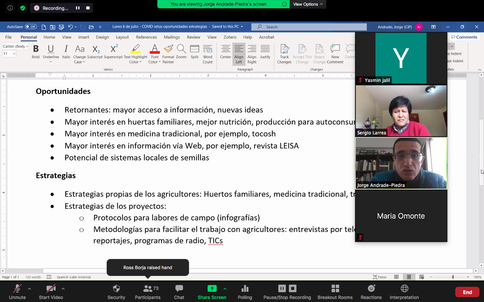
Task: Pause the recording in top bar
Action: (78, 8)
